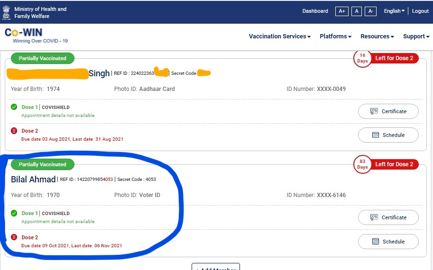Open the Support menu
Viewport: 433px width, 270px height.
click(416, 36)
